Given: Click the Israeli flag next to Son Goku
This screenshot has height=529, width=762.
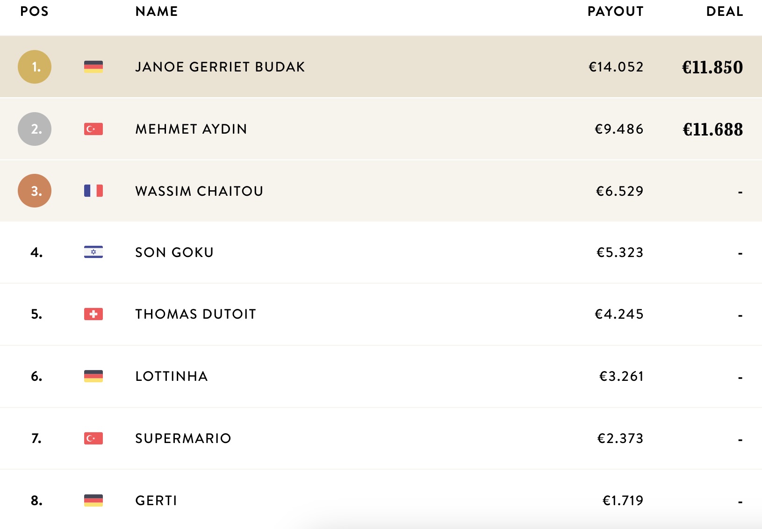Looking at the screenshot, I should tap(93, 252).
